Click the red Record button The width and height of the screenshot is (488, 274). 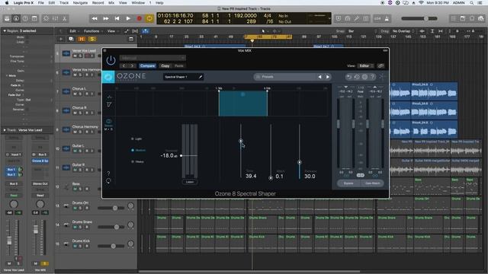(x=139, y=18)
